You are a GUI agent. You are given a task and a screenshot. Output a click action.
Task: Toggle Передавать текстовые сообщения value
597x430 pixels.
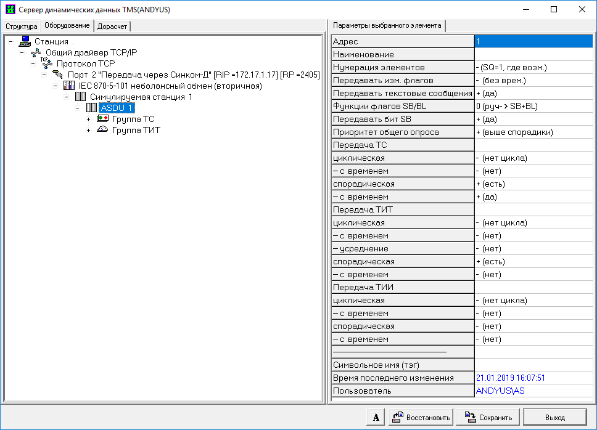(533, 93)
